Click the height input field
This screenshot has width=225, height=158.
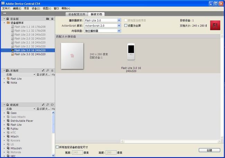[x=111, y=152]
